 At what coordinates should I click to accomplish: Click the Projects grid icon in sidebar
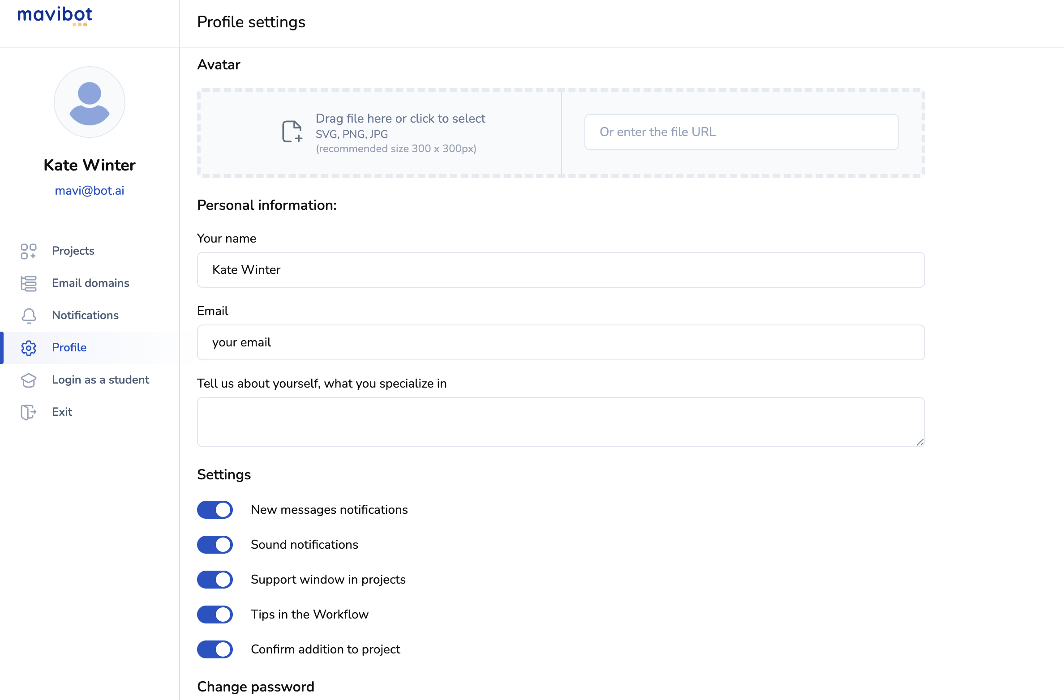(28, 251)
